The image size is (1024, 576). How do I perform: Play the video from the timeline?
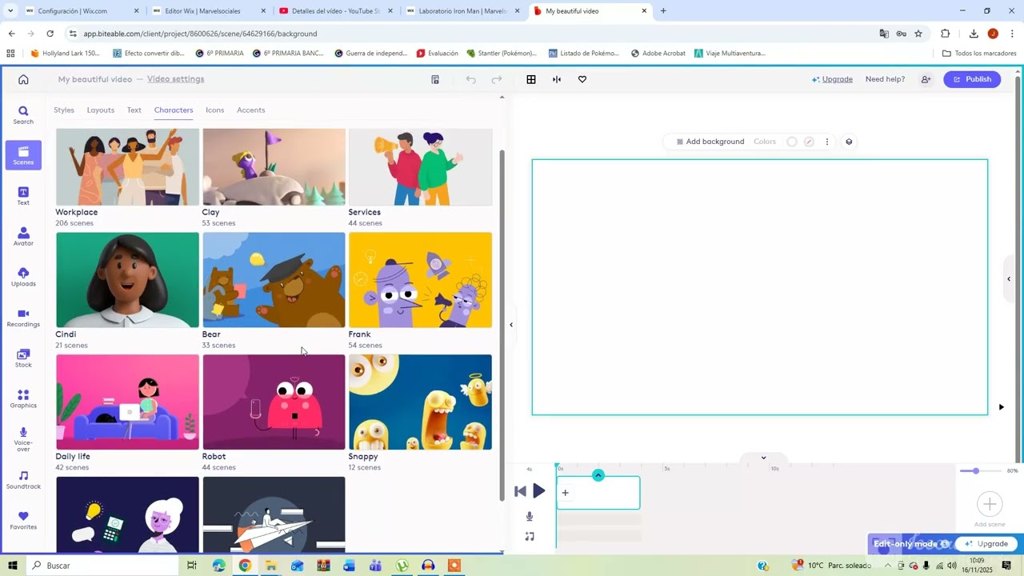539,491
